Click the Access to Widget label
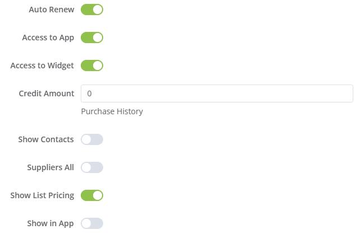 42,65
